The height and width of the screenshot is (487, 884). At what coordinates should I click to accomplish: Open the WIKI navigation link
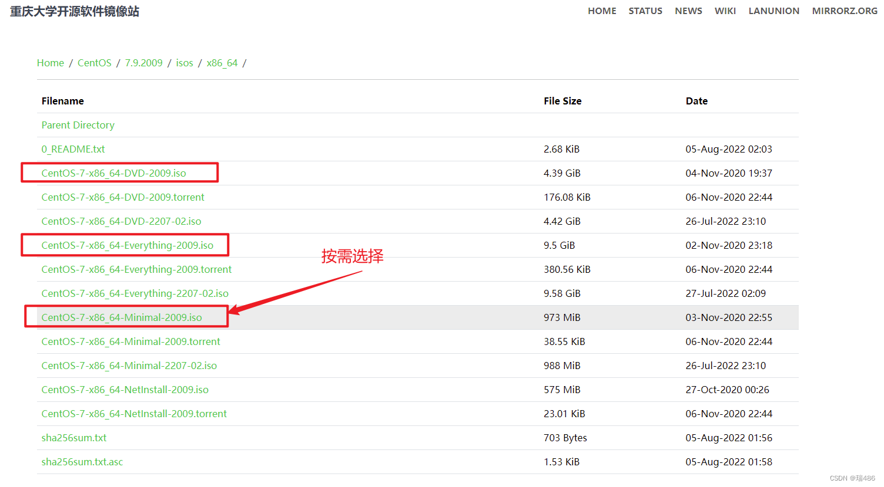(725, 11)
